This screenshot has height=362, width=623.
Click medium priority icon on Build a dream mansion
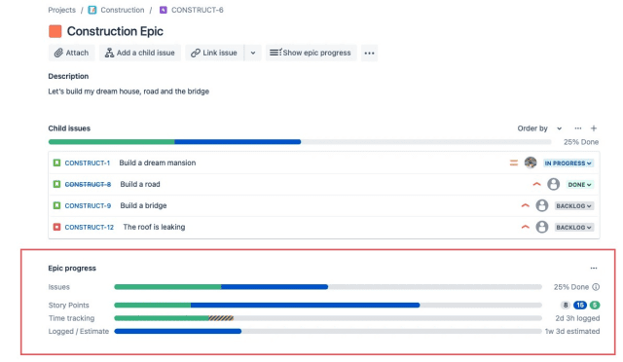[x=514, y=163]
